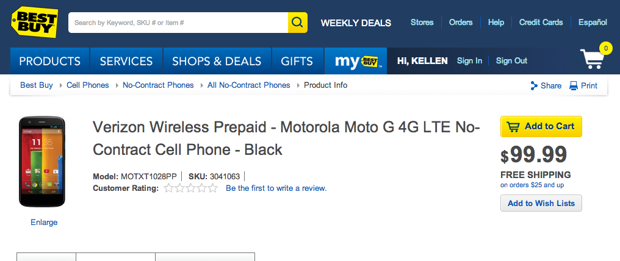This screenshot has height=261, width=620.
Task: Click the customer rating stars
Action: [x=190, y=188]
